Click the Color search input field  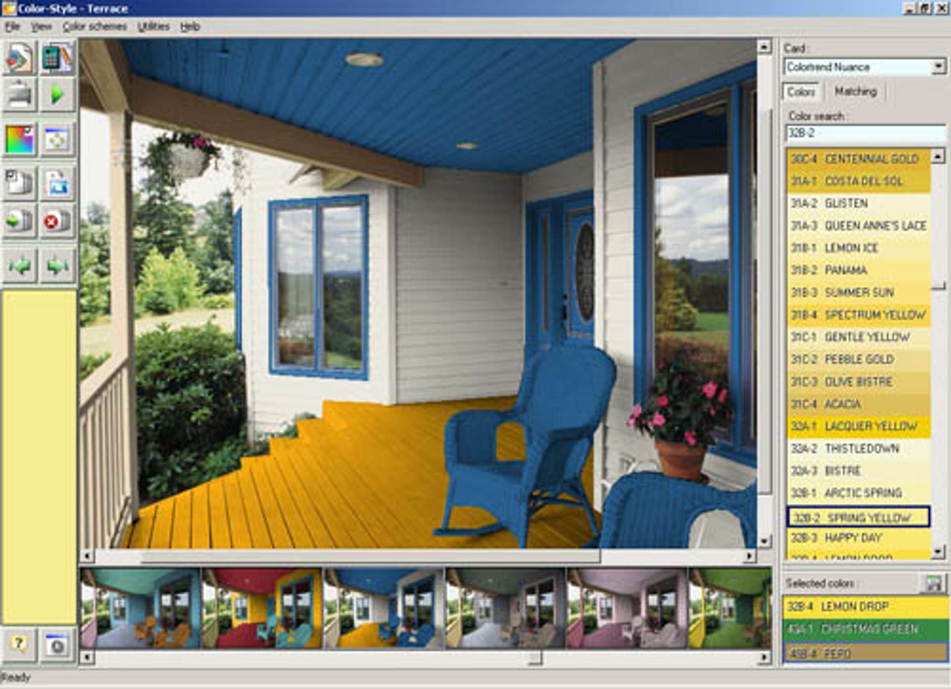pyautogui.click(x=862, y=132)
